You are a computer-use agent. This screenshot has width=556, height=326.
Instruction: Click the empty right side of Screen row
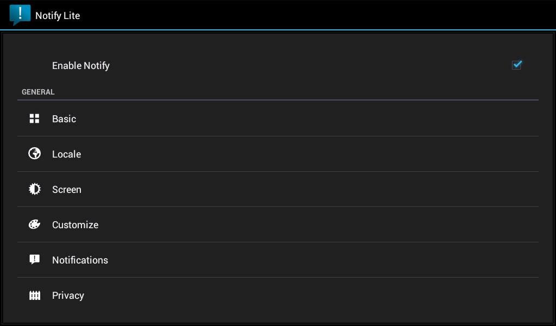click(380, 190)
